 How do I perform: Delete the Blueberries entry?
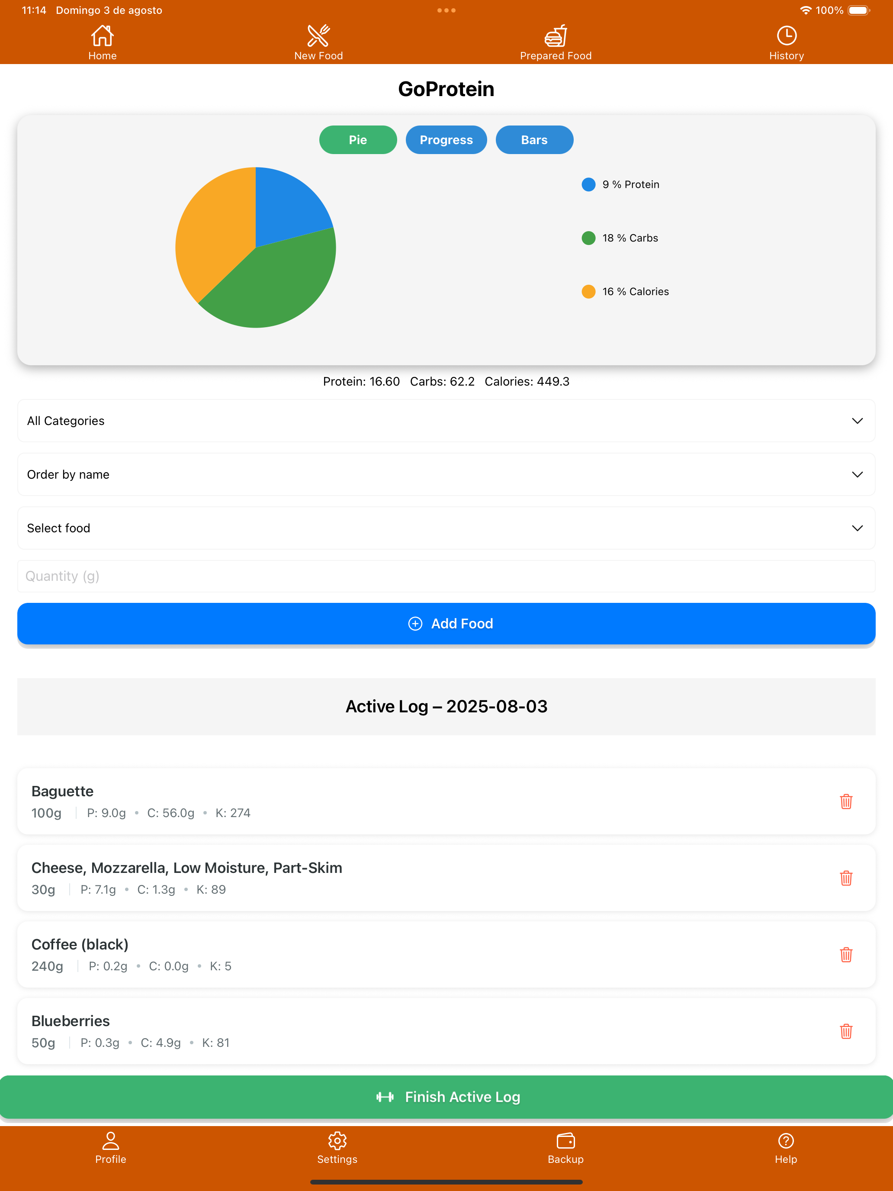click(x=846, y=1030)
